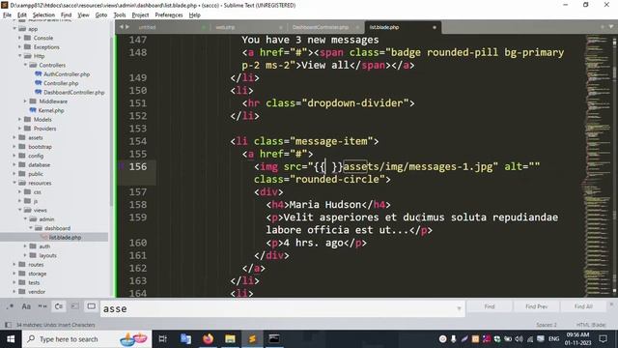Screen dimensions: 618x348
Task: Close the find panel
Action: pyautogui.click(x=611, y=304)
